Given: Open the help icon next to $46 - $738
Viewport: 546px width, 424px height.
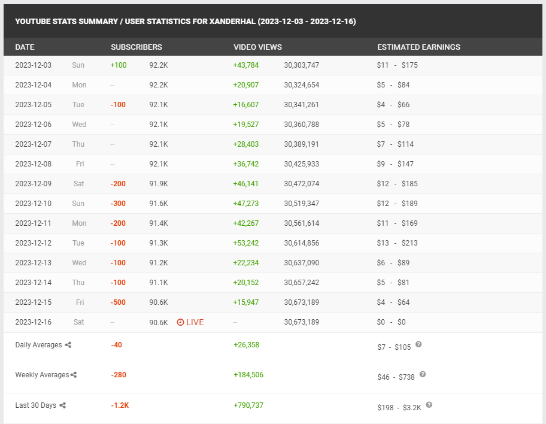Looking at the screenshot, I should point(423,374).
